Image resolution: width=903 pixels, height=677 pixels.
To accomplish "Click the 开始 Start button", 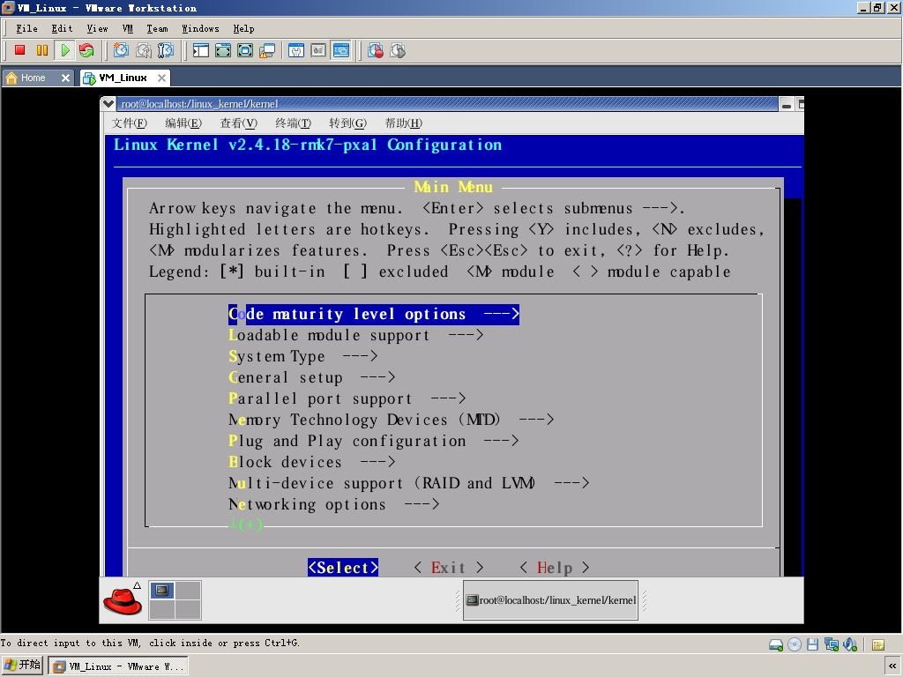I will click(x=22, y=666).
